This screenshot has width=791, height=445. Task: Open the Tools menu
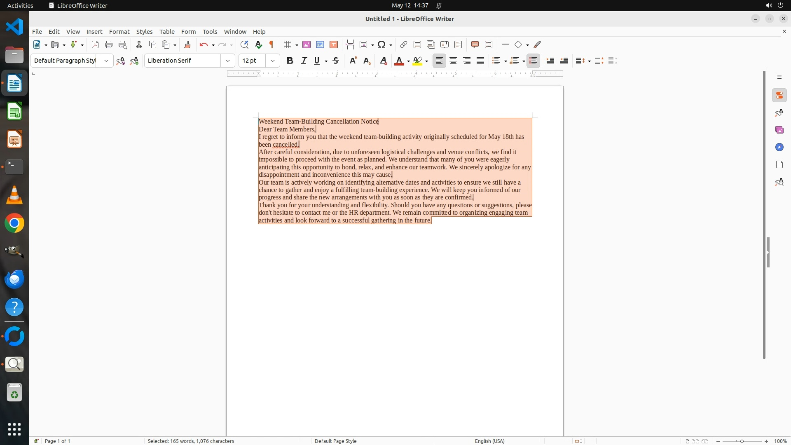[210, 32]
